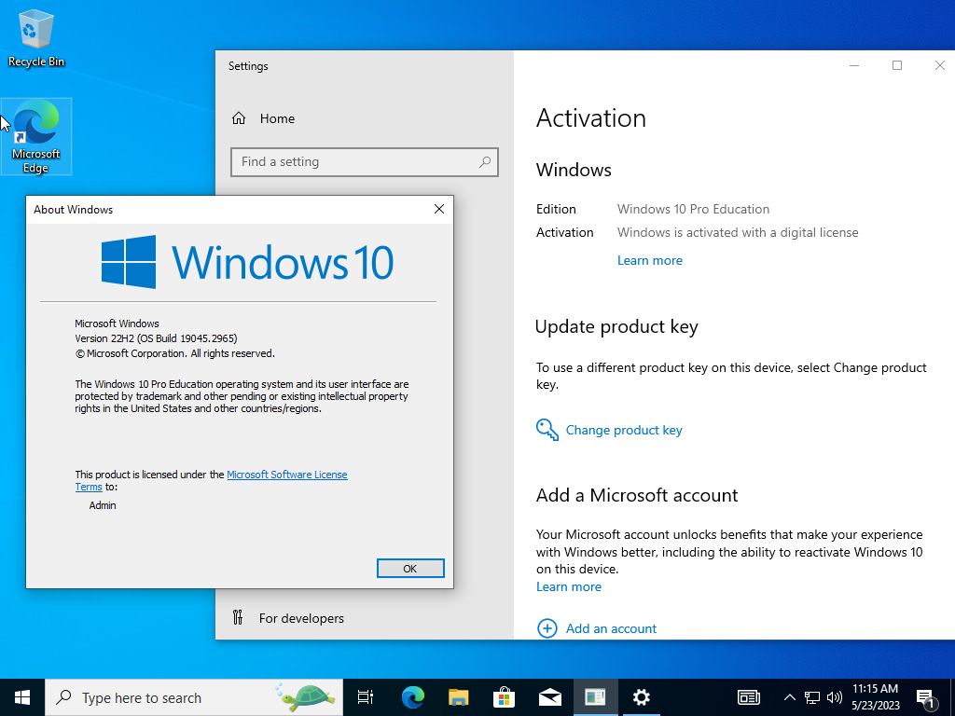Switch to About Windows taskbar app
Screen dimensions: 955x716
[x=596, y=697]
